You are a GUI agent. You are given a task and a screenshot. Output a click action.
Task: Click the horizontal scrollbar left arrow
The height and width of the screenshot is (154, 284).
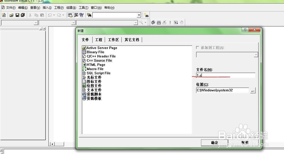click(52, 144)
